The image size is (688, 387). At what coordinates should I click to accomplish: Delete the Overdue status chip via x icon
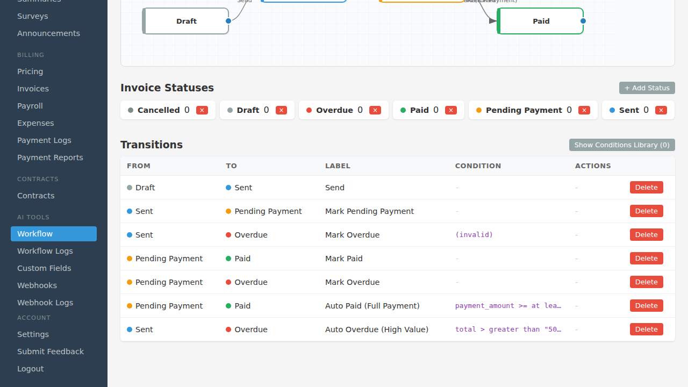[x=375, y=110]
